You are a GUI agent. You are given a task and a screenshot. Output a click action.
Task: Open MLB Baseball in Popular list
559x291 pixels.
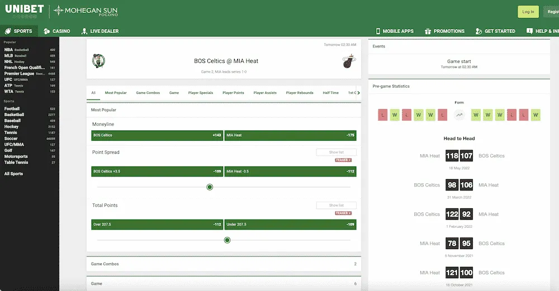click(x=30, y=55)
